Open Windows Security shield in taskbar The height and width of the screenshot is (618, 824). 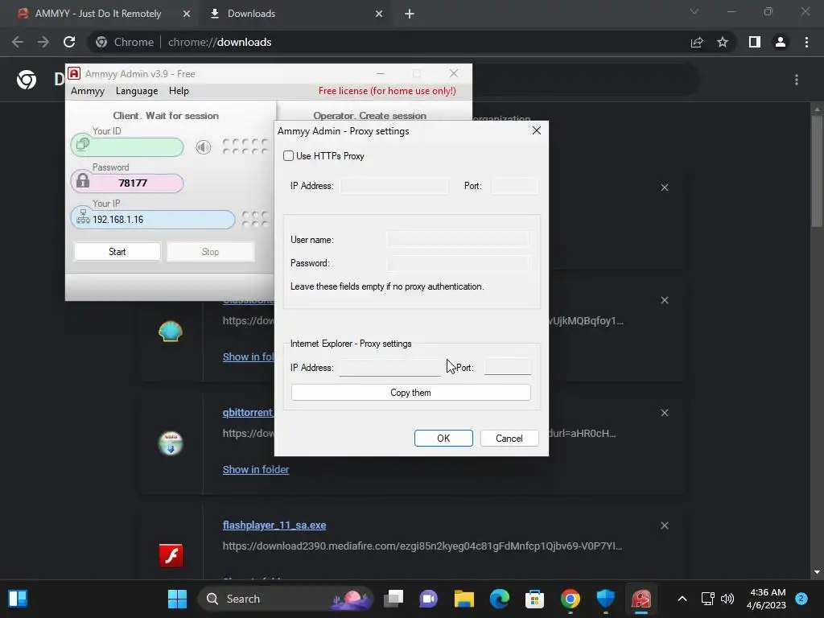605,599
